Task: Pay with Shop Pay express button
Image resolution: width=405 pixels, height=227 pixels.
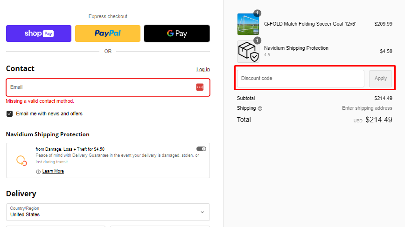Action: click(39, 33)
